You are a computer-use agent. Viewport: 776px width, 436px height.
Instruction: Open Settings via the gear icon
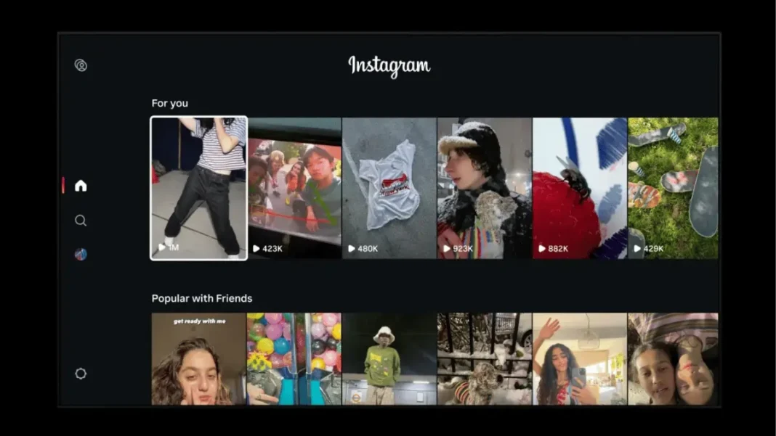click(81, 374)
